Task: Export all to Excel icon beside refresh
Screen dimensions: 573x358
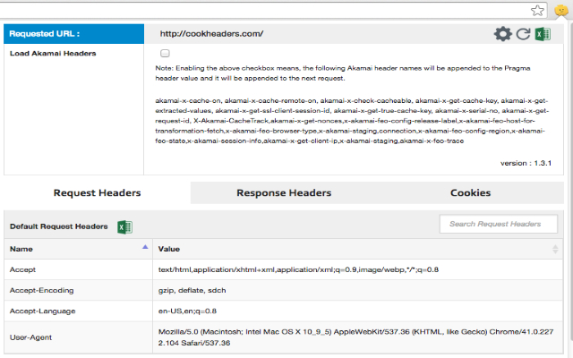Action: [543, 34]
